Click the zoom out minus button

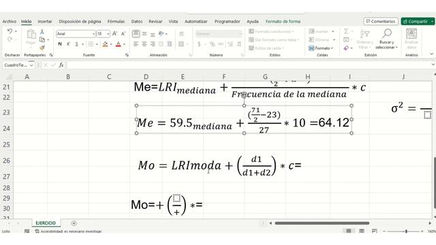384,231
